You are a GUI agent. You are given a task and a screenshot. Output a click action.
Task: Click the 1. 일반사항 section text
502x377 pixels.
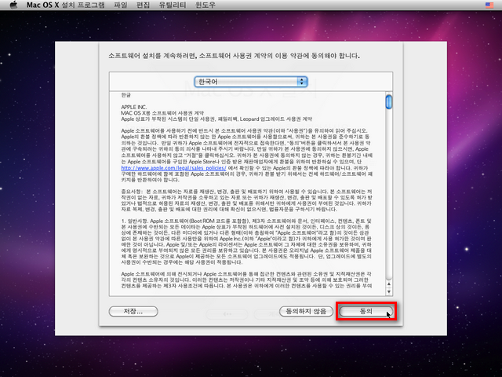pos(134,221)
